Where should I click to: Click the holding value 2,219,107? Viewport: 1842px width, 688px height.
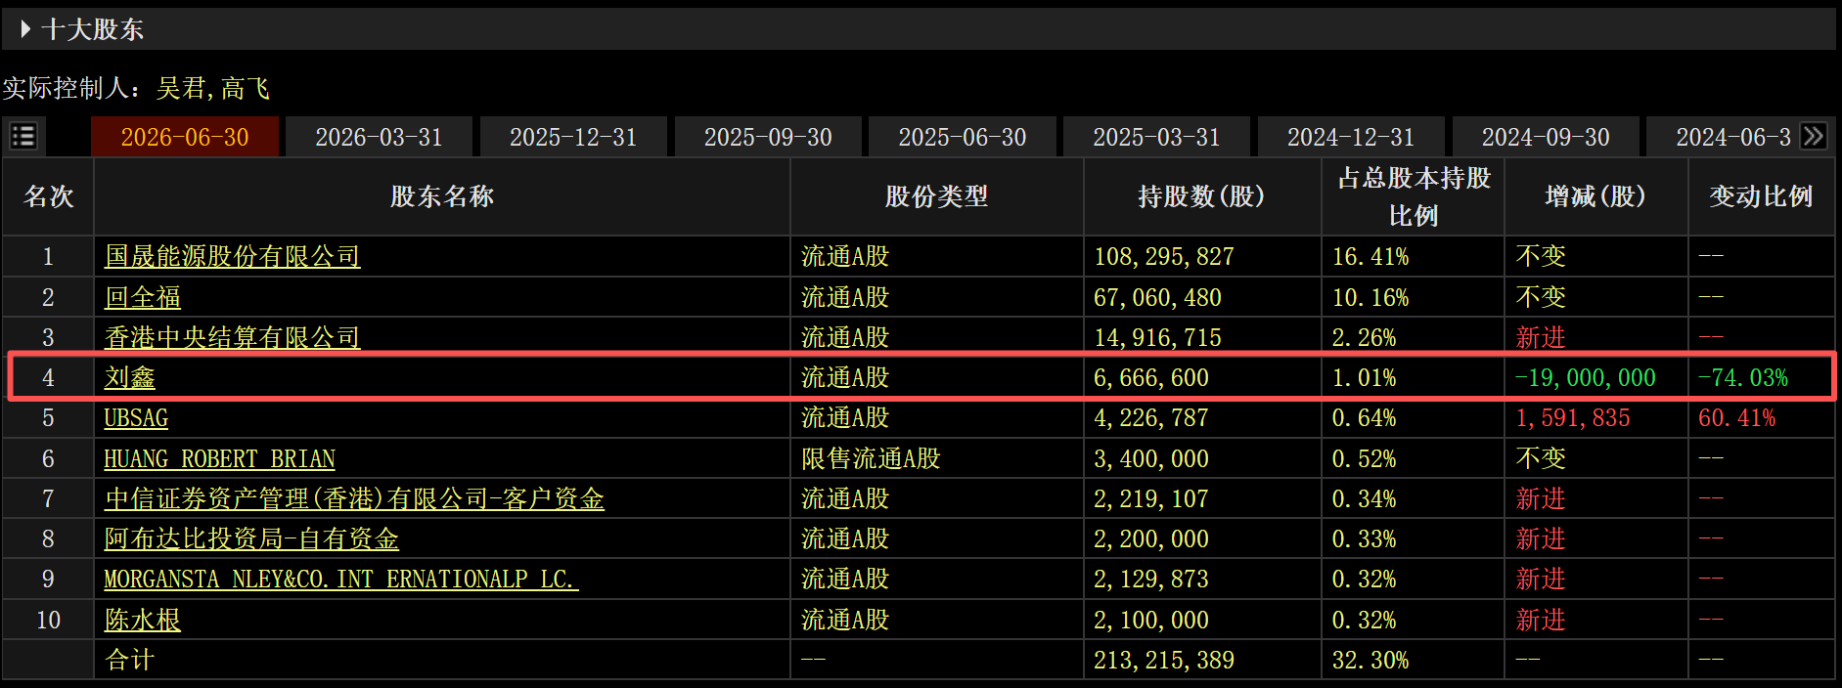pyautogui.click(x=1151, y=498)
